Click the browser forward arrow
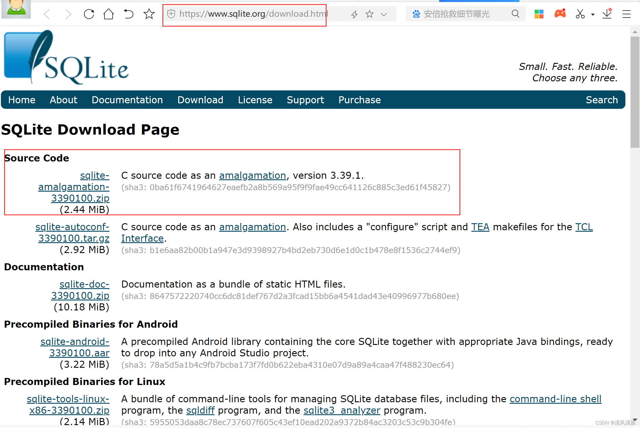Viewport: 640px width, 428px height. (x=68, y=14)
